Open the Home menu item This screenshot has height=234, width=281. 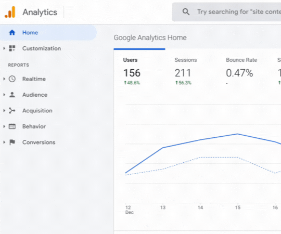pos(48,33)
